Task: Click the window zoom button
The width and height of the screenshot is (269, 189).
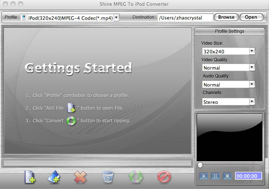Action: pos(21,4)
